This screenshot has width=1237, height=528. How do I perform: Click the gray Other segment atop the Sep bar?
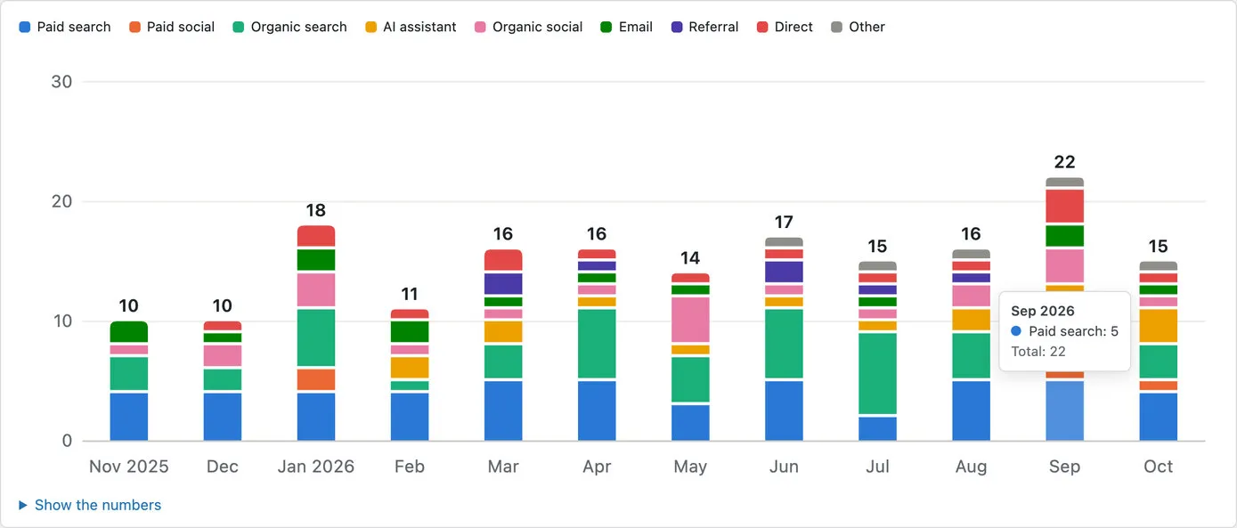[1064, 183]
